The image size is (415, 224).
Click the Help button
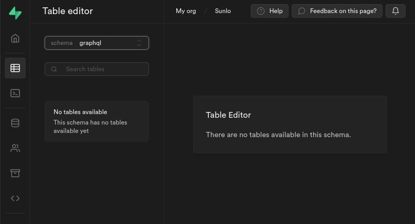click(x=270, y=11)
